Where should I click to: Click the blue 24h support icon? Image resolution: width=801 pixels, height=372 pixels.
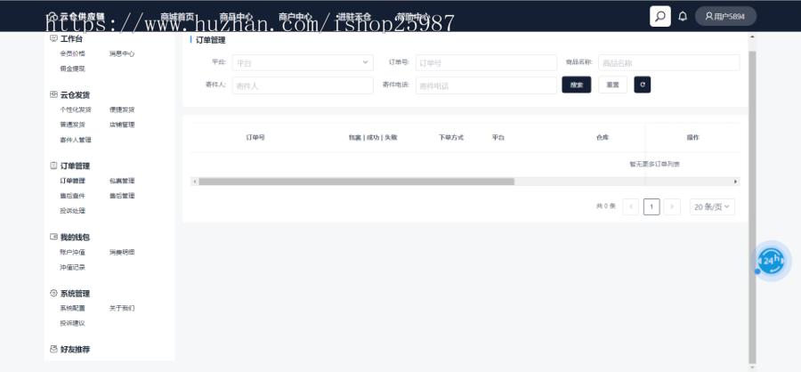point(771,261)
